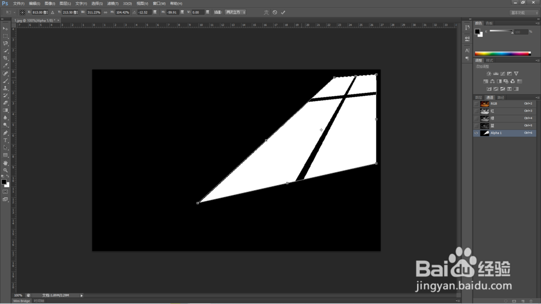541x304 pixels.
Task: Select the Magic Wand tool
Action: tap(5, 51)
